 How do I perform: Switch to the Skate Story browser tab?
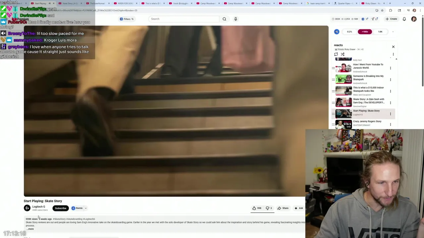tap(70, 3)
